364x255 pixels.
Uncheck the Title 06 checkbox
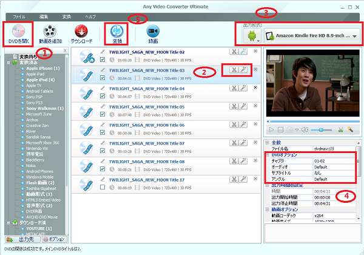103,132
